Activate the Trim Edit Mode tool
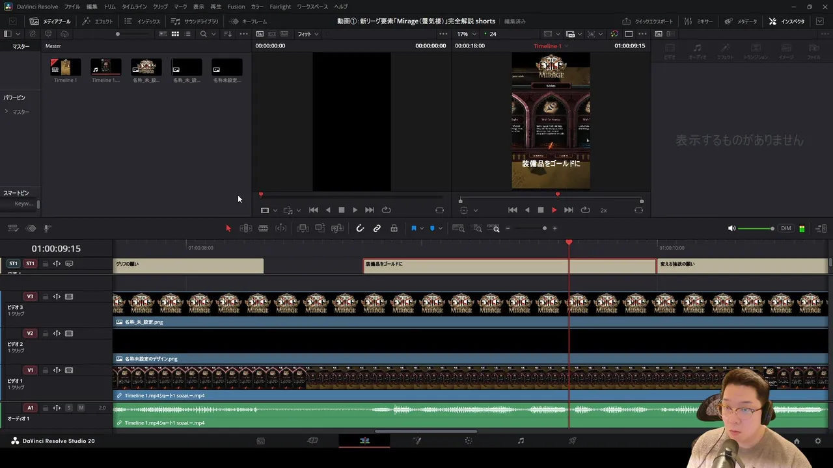 point(245,228)
